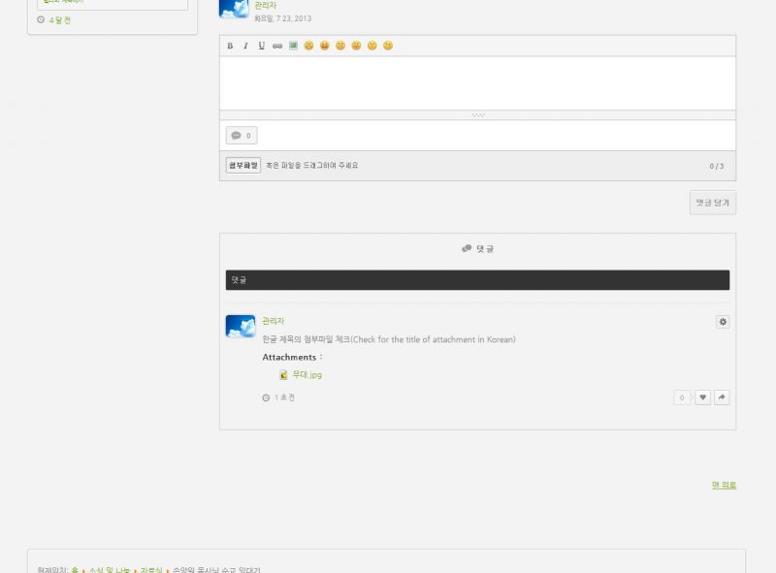Image resolution: width=776 pixels, height=573 pixels.
Task: Click the clock icon beside 4 달 전
Action: pos(41,19)
